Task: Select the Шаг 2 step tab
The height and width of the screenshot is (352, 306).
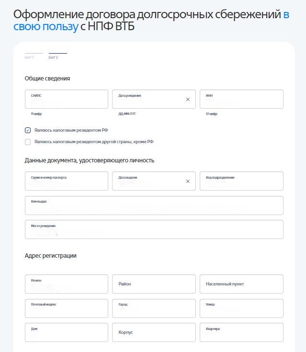Action: 54,57
